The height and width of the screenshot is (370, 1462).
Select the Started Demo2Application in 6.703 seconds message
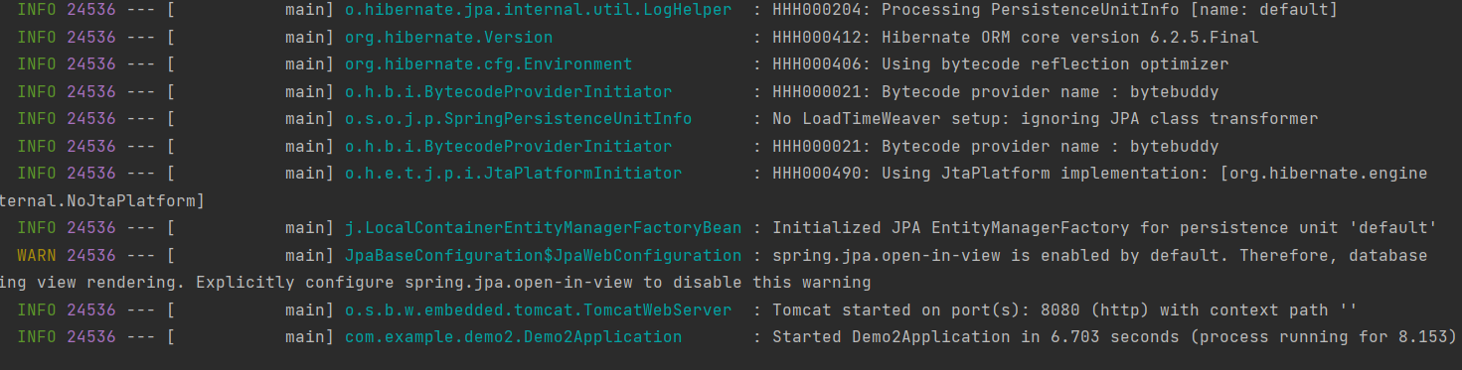click(1114, 337)
